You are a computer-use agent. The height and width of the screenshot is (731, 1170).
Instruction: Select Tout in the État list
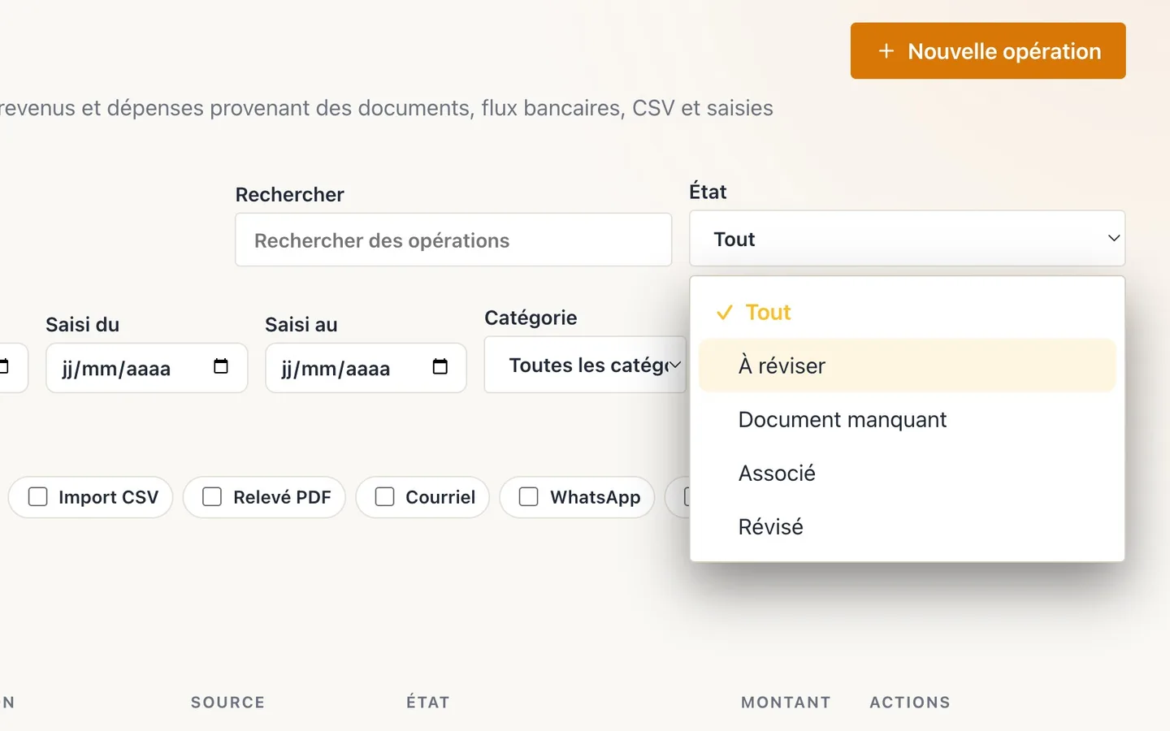pos(907,312)
